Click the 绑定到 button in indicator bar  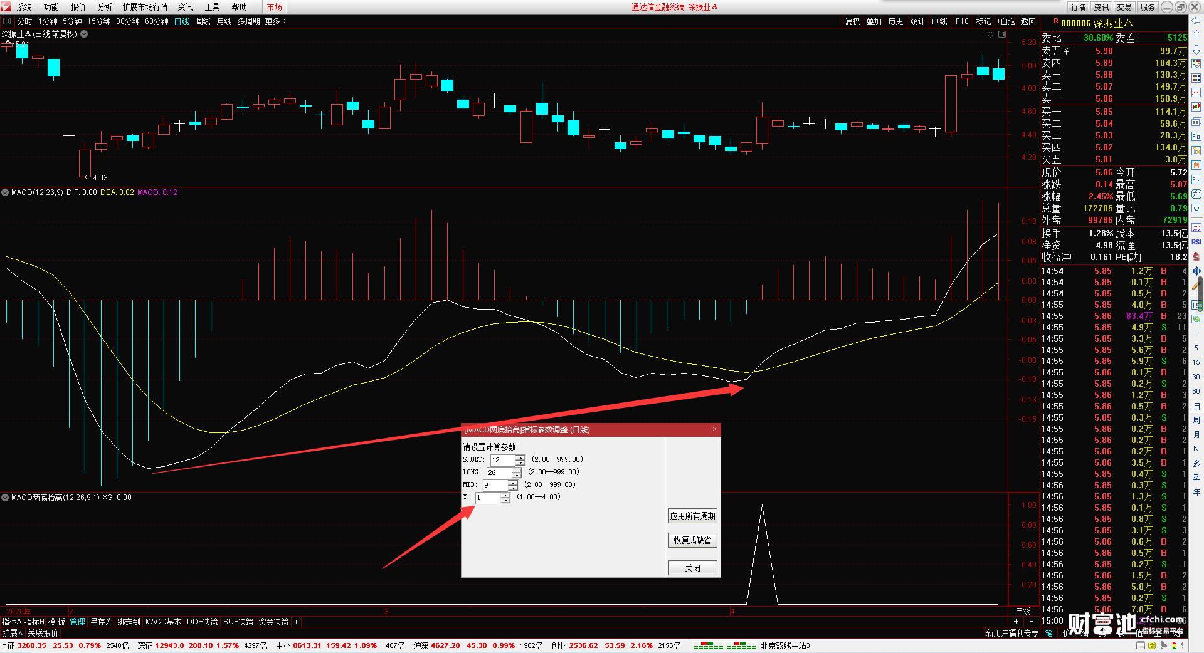tap(129, 622)
